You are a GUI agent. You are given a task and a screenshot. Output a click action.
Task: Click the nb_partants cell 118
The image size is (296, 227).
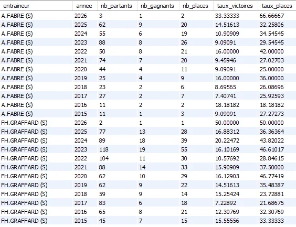(117, 149)
